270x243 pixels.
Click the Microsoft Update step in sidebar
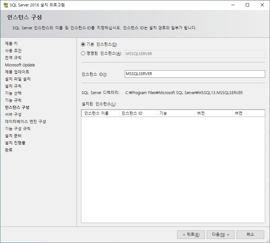(x=20, y=65)
